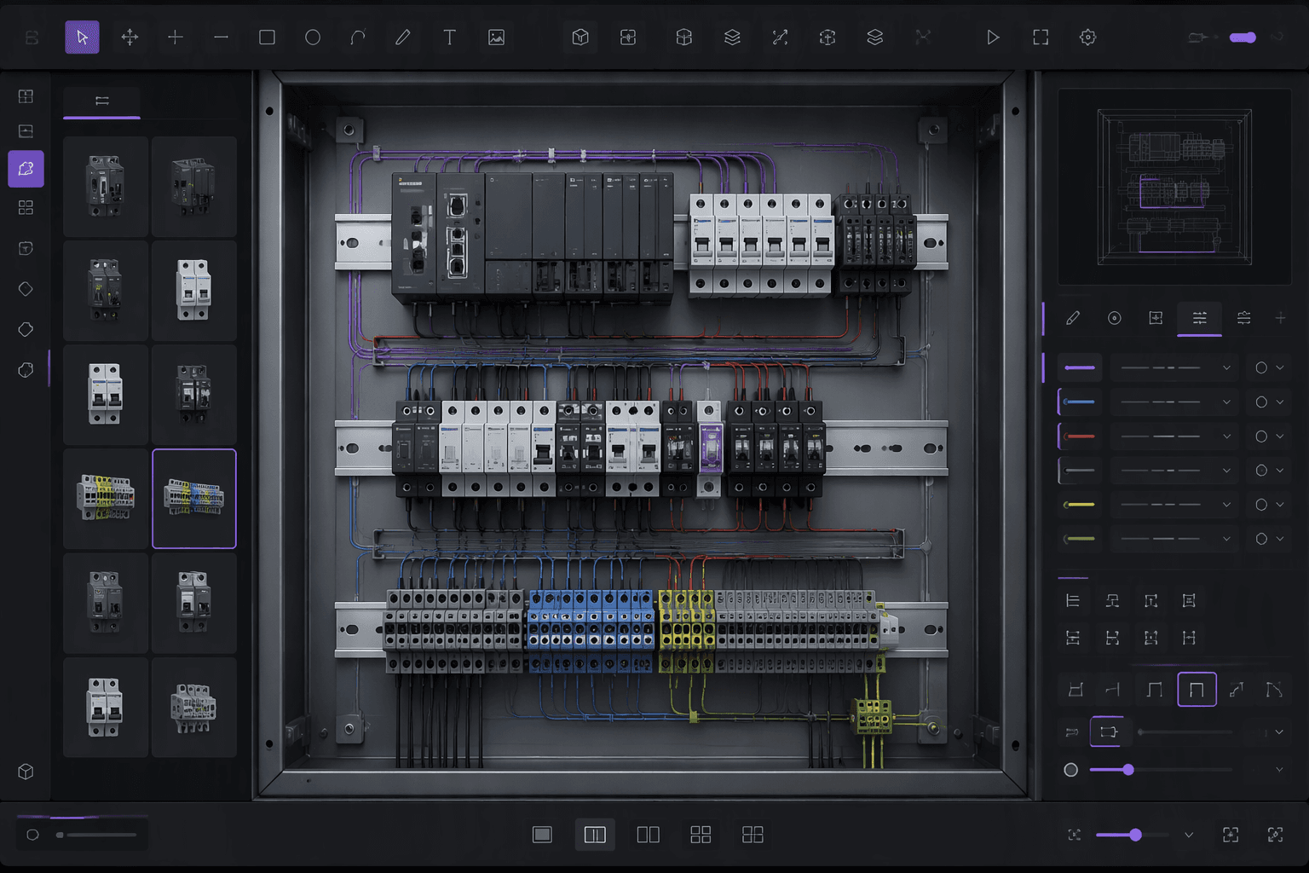Click the cube icon at sidebar bottom

[26, 772]
